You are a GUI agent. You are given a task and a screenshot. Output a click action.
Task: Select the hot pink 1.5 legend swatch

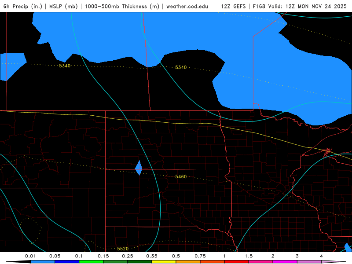(261, 262)
